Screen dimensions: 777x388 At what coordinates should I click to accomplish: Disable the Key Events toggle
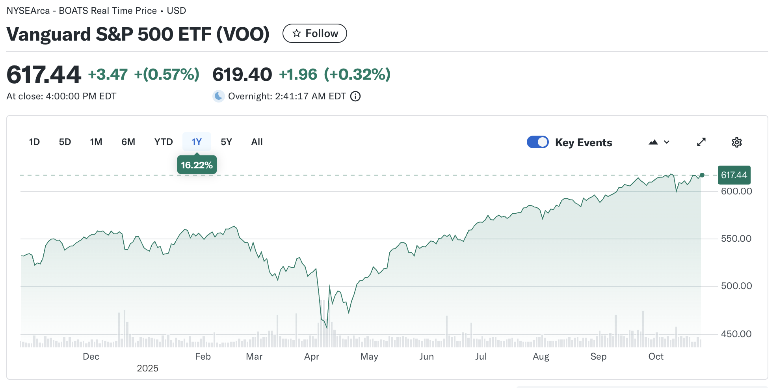537,142
